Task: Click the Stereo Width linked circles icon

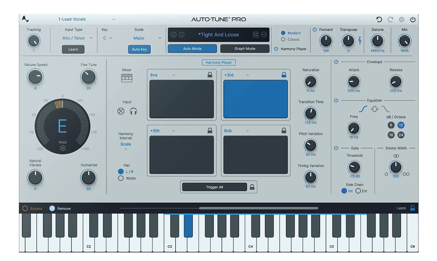Action: point(396,156)
